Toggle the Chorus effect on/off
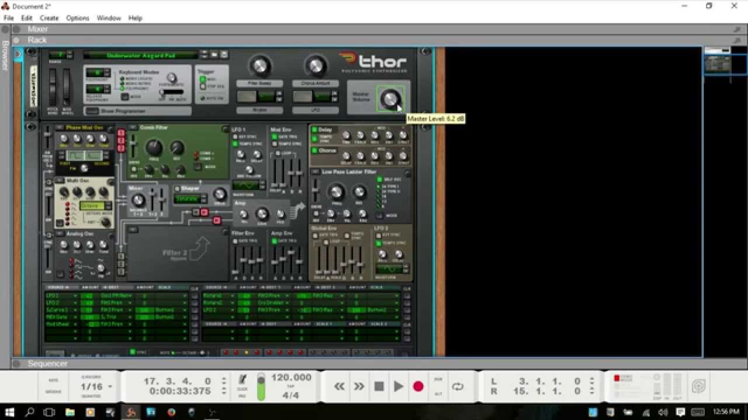This screenshot has height=420, width=748. coord(314,150)
